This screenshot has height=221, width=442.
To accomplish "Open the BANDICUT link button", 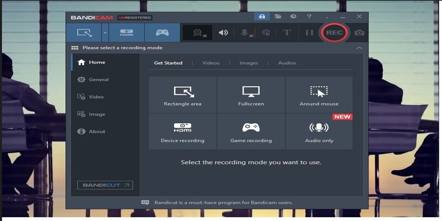I will point(105,185).
